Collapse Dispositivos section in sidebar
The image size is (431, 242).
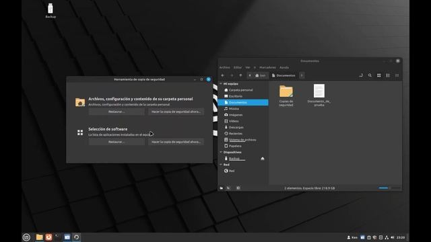[221, 152]
